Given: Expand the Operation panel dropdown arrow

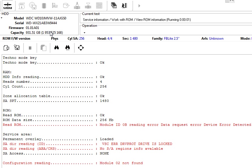Looking at the screenshot, I should (x=85, y=33).
